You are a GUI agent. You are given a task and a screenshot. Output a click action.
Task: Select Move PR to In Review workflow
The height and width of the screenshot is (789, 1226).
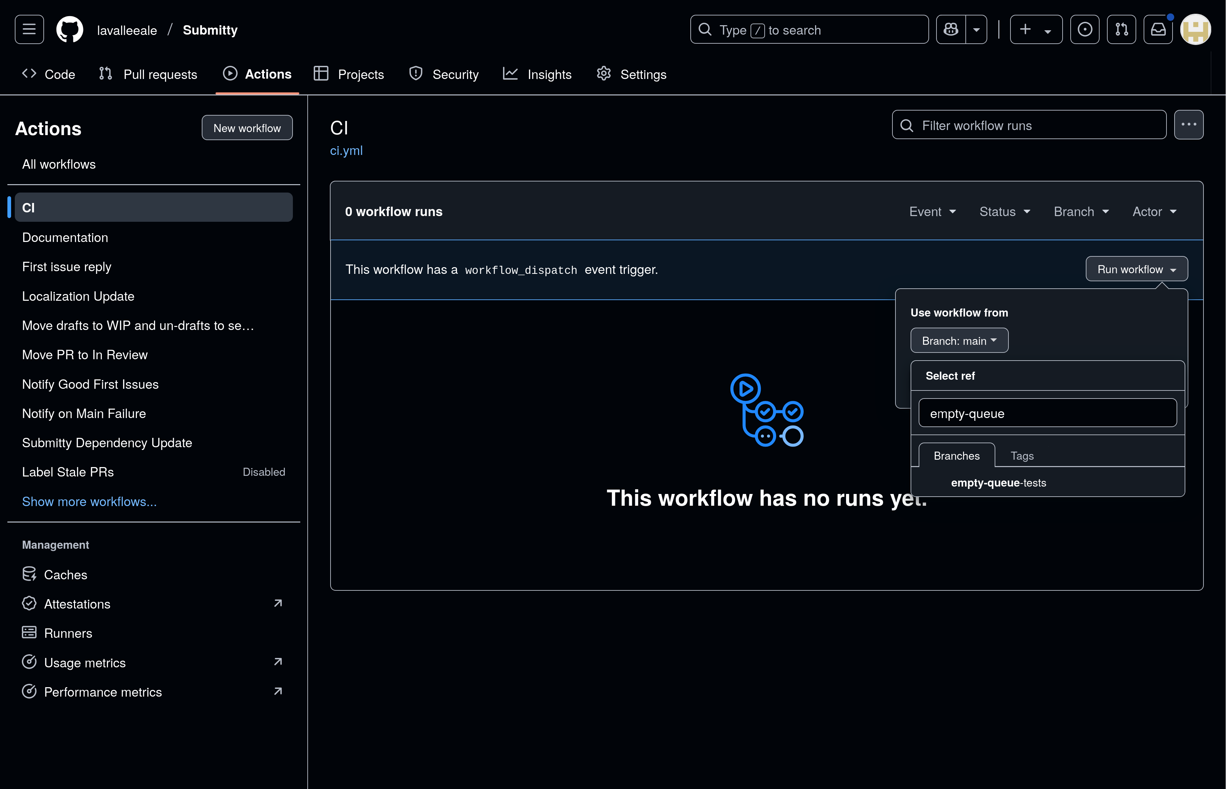pyautogui.click(x=154, y=355)
